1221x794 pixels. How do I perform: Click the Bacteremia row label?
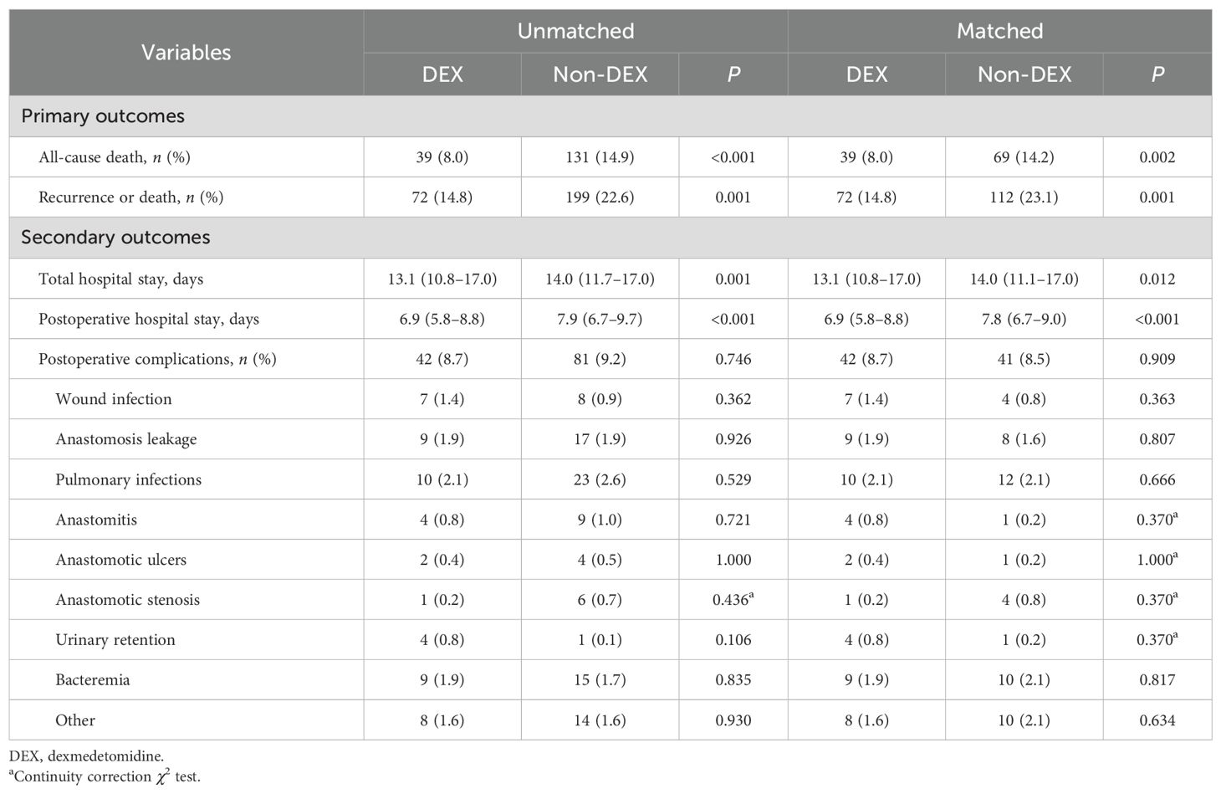(92, 680)
